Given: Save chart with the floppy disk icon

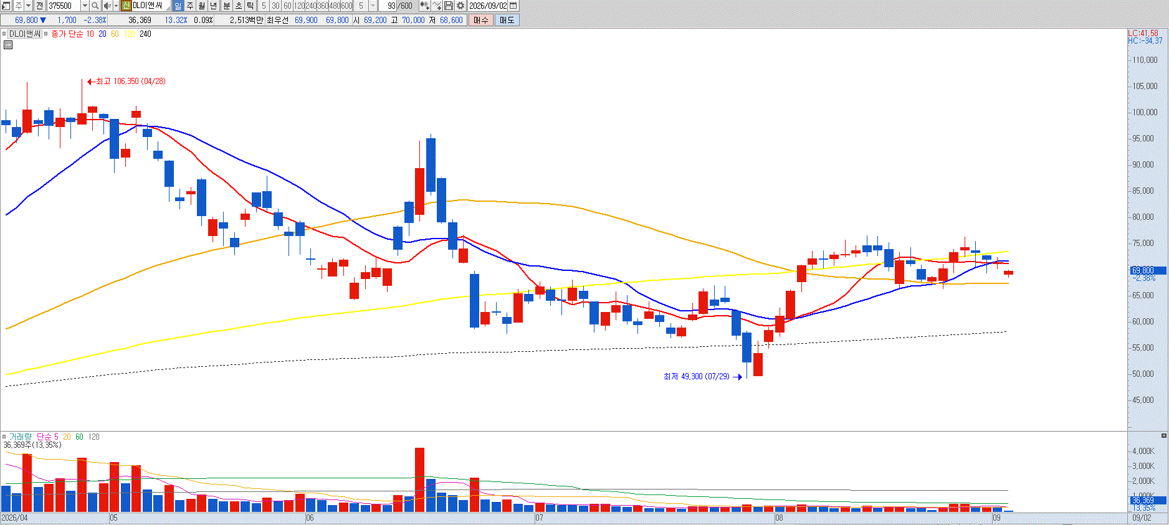Looking at the screenshot, I should 449,6.
